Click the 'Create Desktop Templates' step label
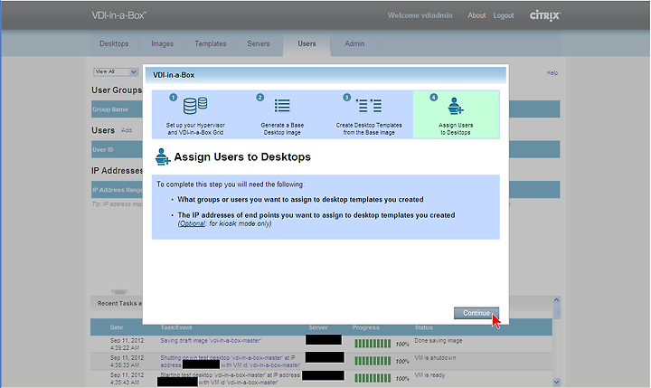The width and height of the screenshot is (651, 388). [369, 128]
